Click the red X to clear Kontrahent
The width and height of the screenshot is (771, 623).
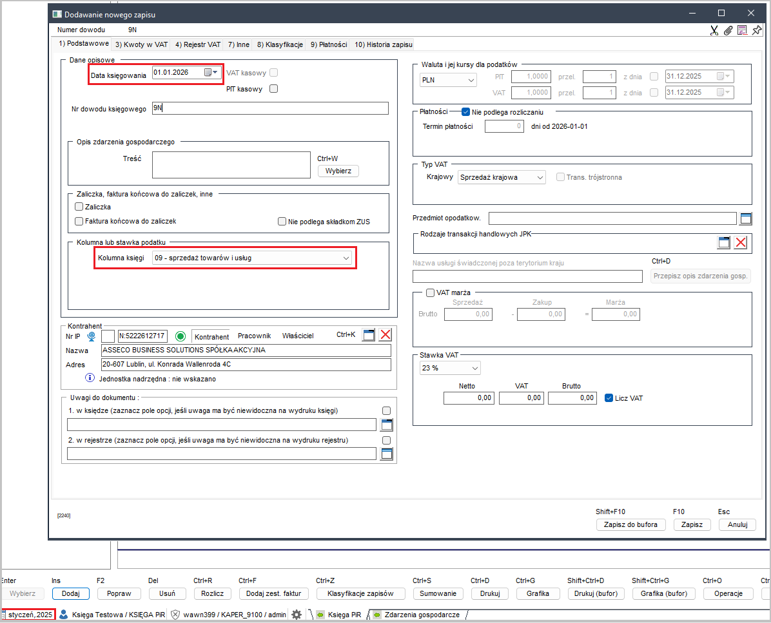[385, 334]
